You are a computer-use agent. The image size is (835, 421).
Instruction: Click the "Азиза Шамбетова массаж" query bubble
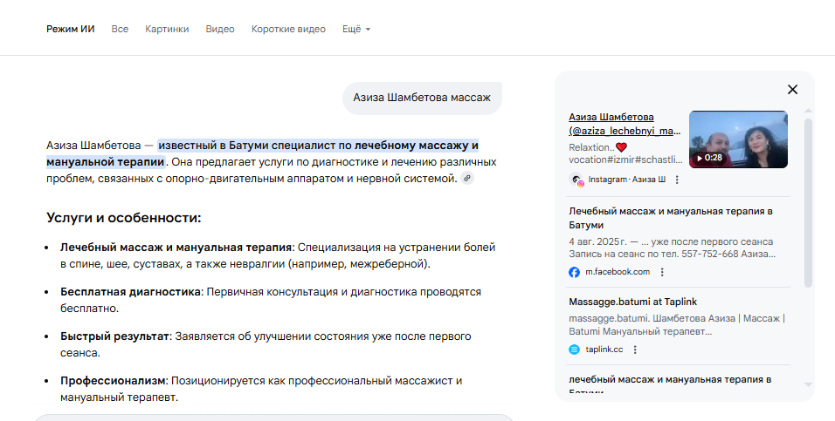422,98
